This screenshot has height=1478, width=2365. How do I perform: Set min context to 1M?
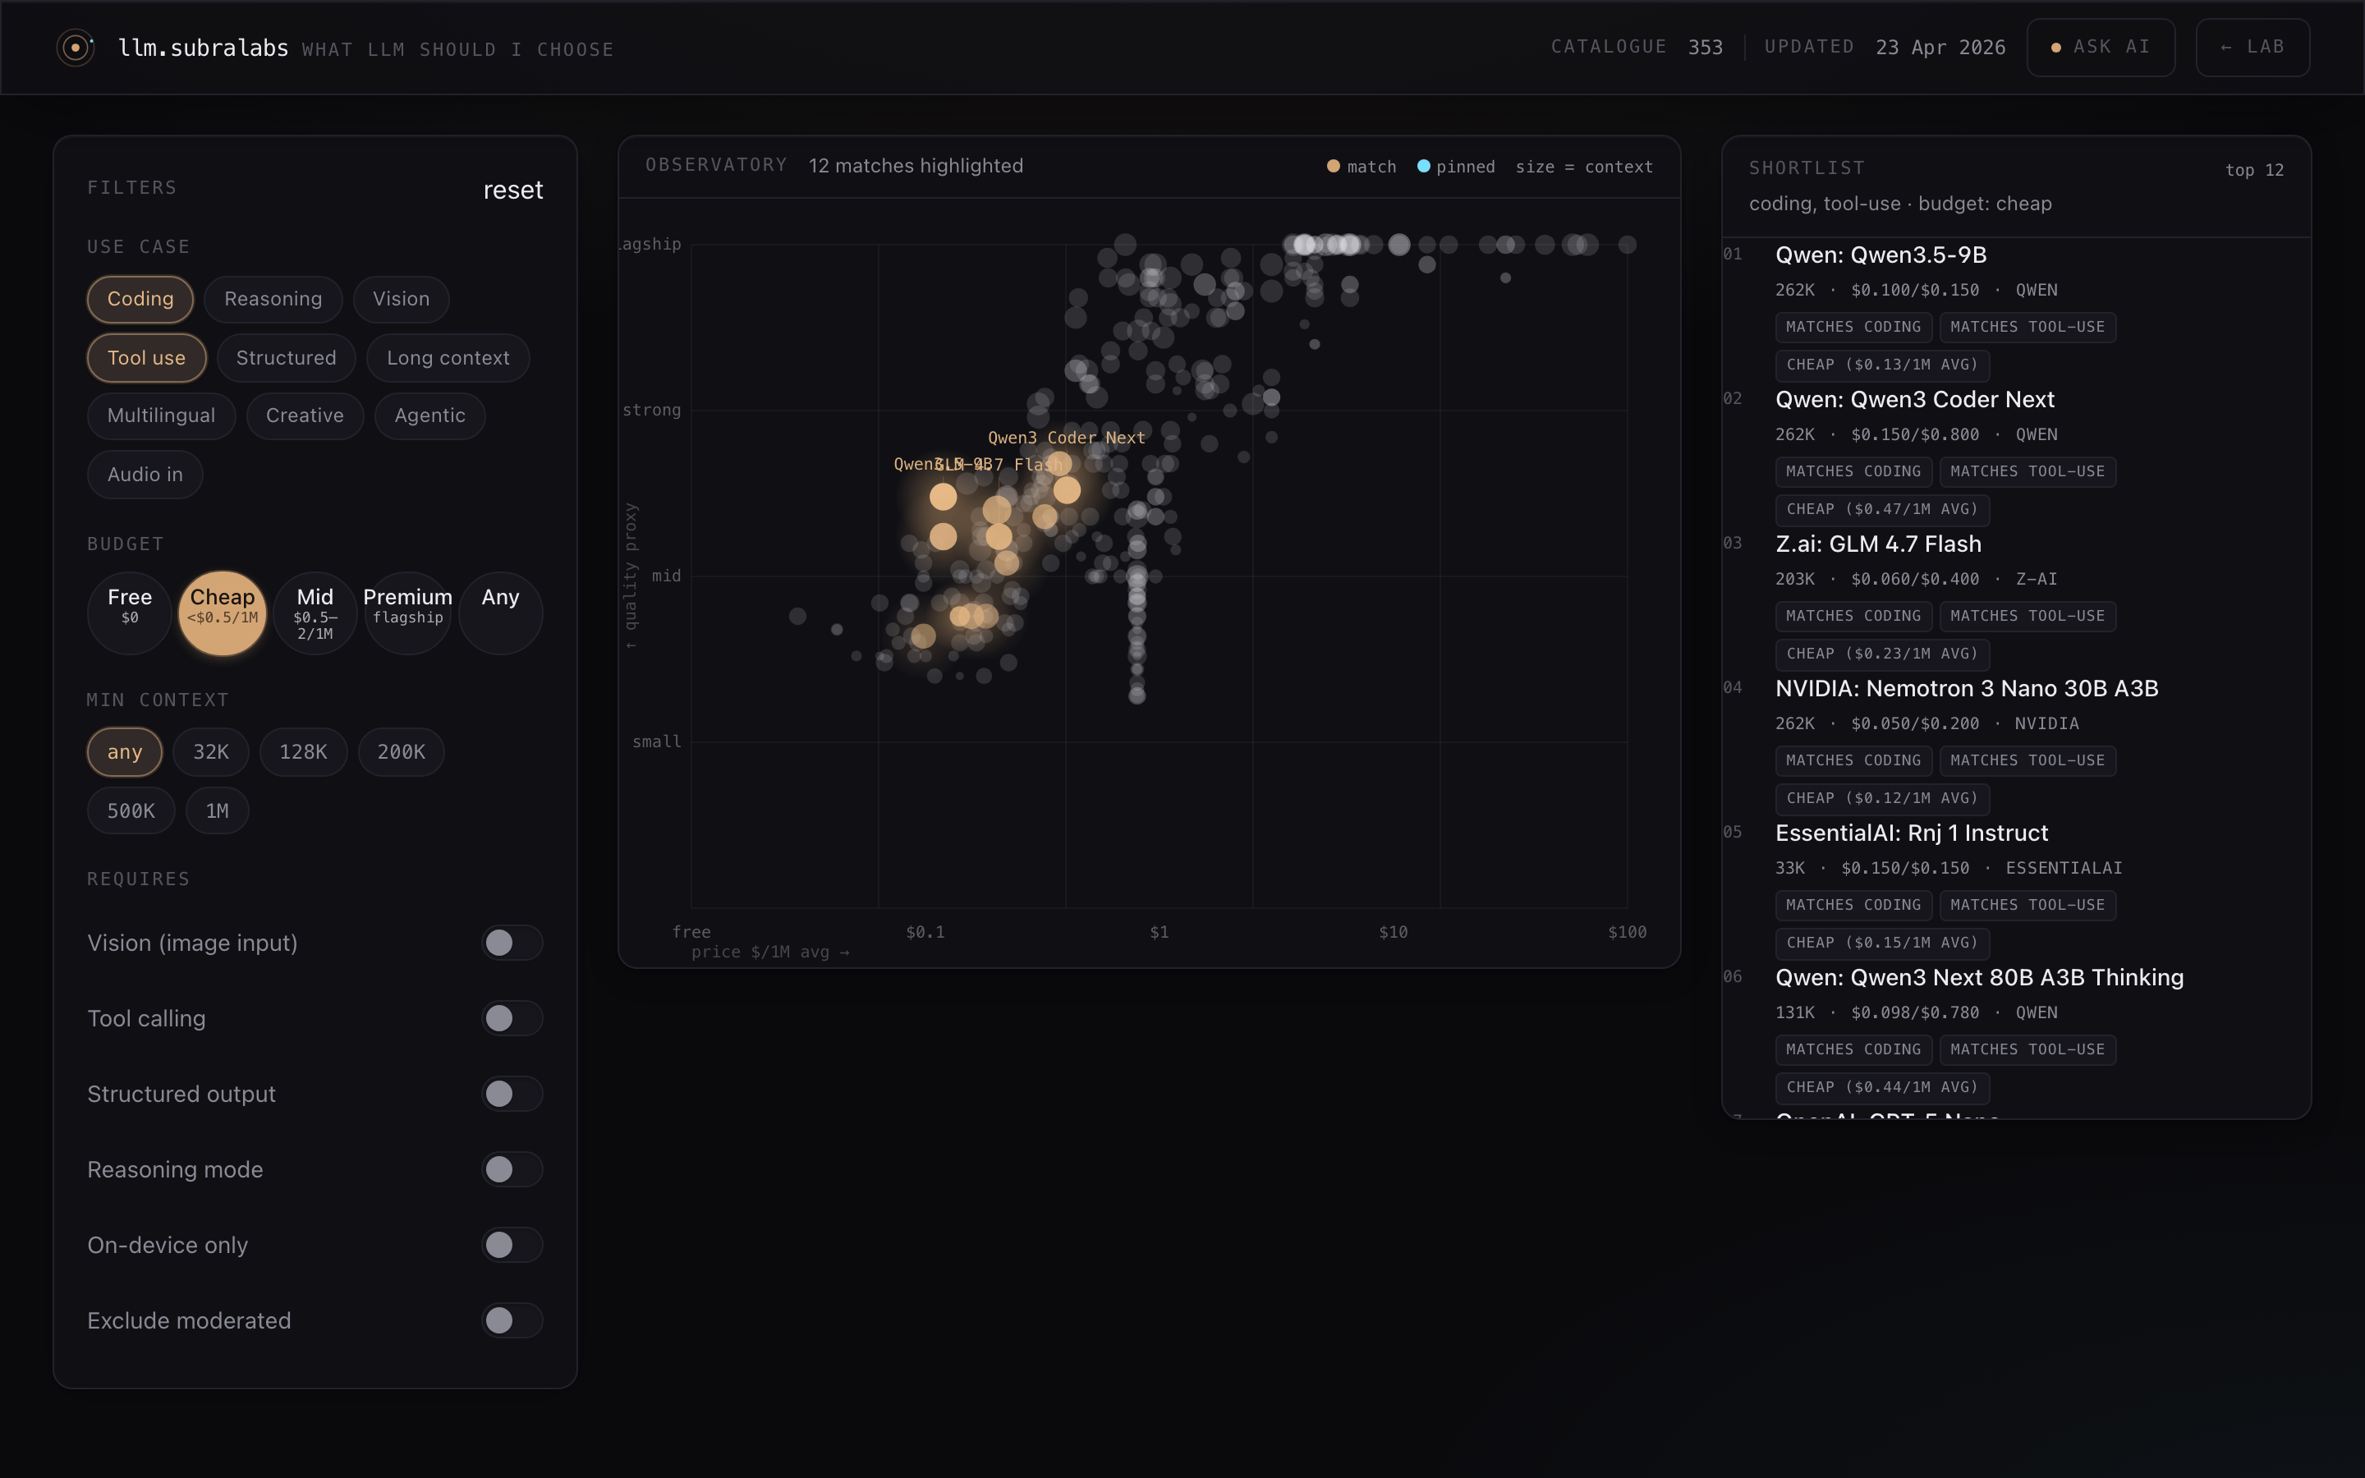click(x=217, y=810)
